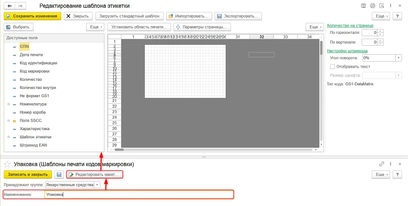Select Штрихкод EAN field
This screenshot has height=206, width=408.
(x=33, y=145)
